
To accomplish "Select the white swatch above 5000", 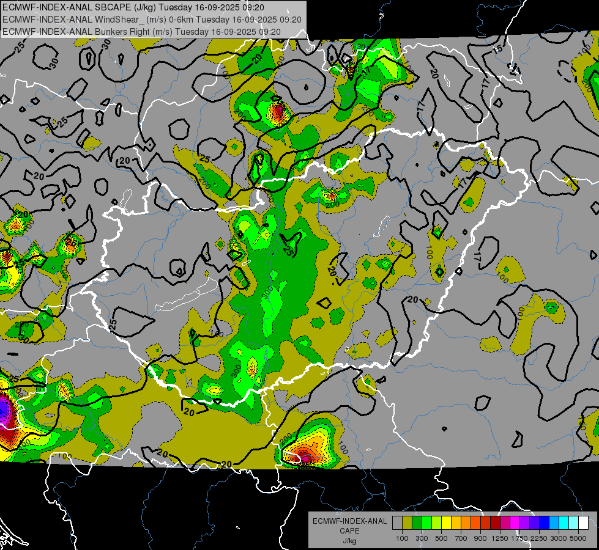I will [x=583, y=523].
